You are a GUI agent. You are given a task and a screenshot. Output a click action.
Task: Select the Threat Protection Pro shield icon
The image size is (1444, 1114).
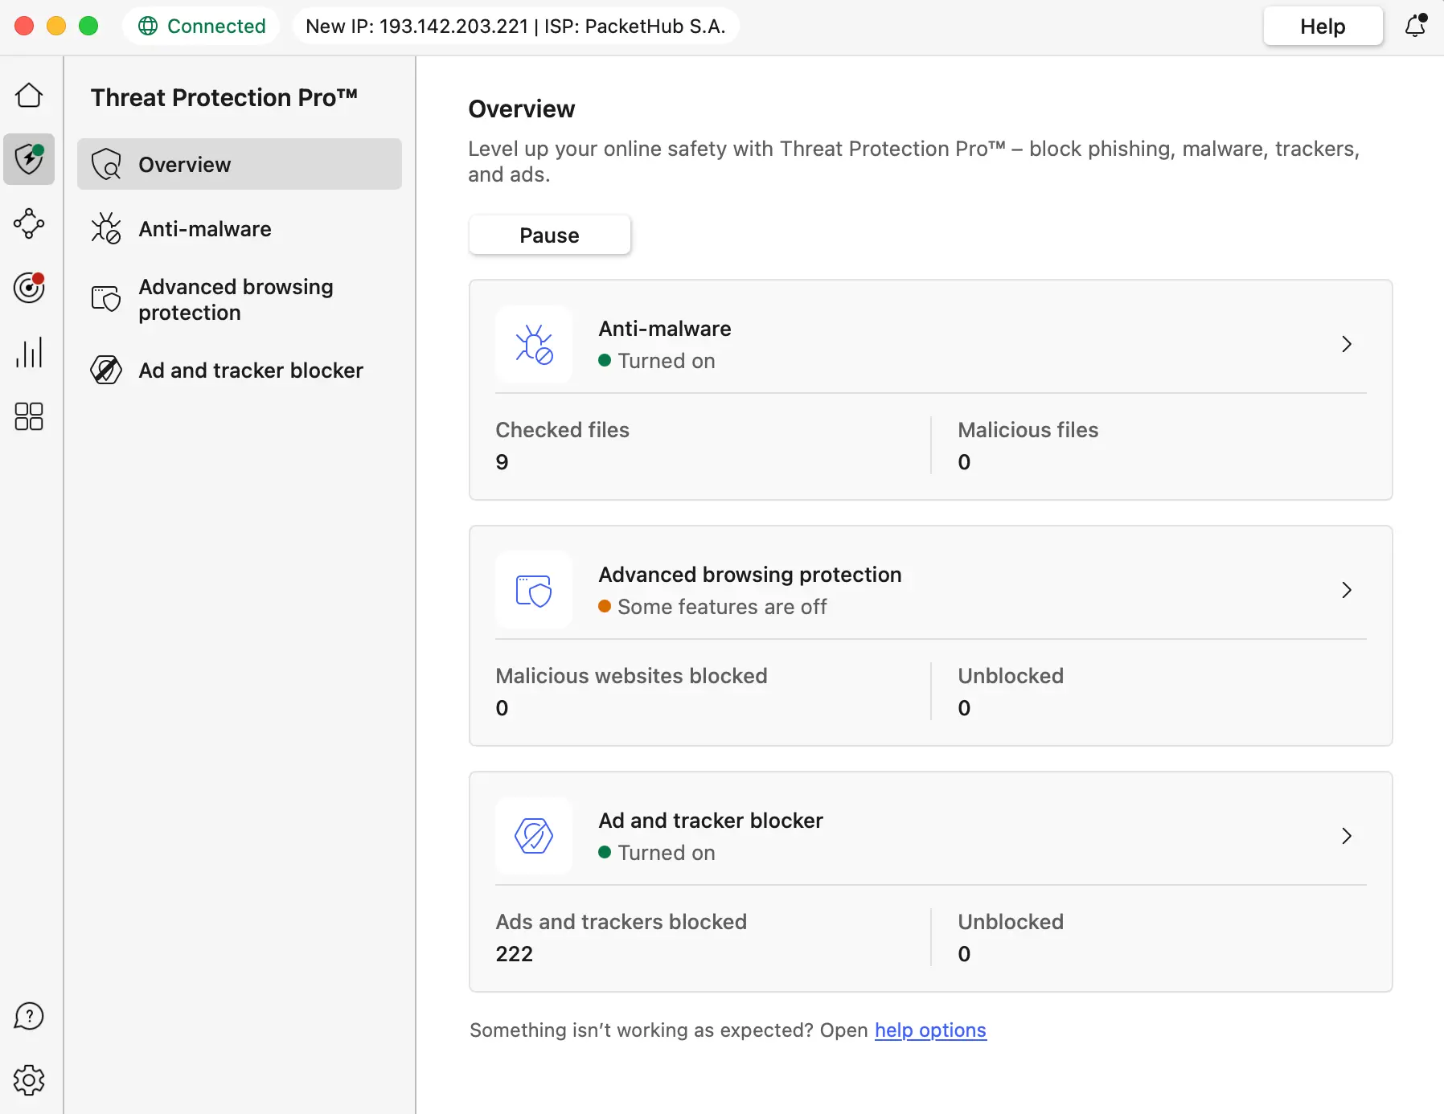[x=29, y=159]
